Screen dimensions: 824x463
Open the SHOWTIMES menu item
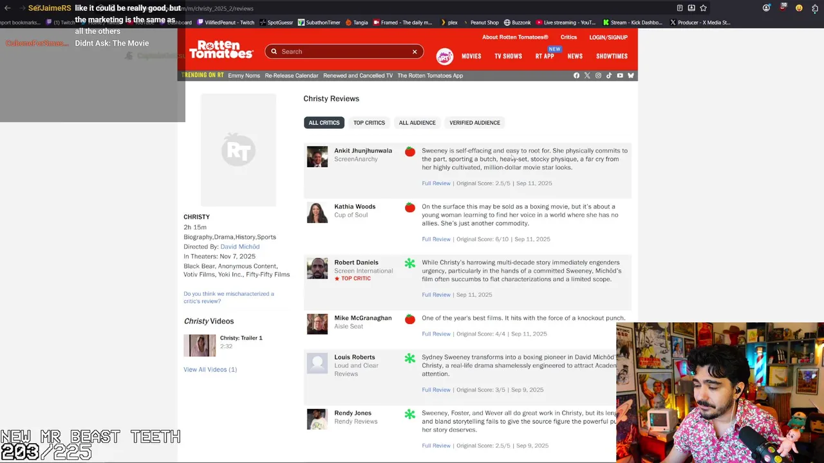click(612, 57)
